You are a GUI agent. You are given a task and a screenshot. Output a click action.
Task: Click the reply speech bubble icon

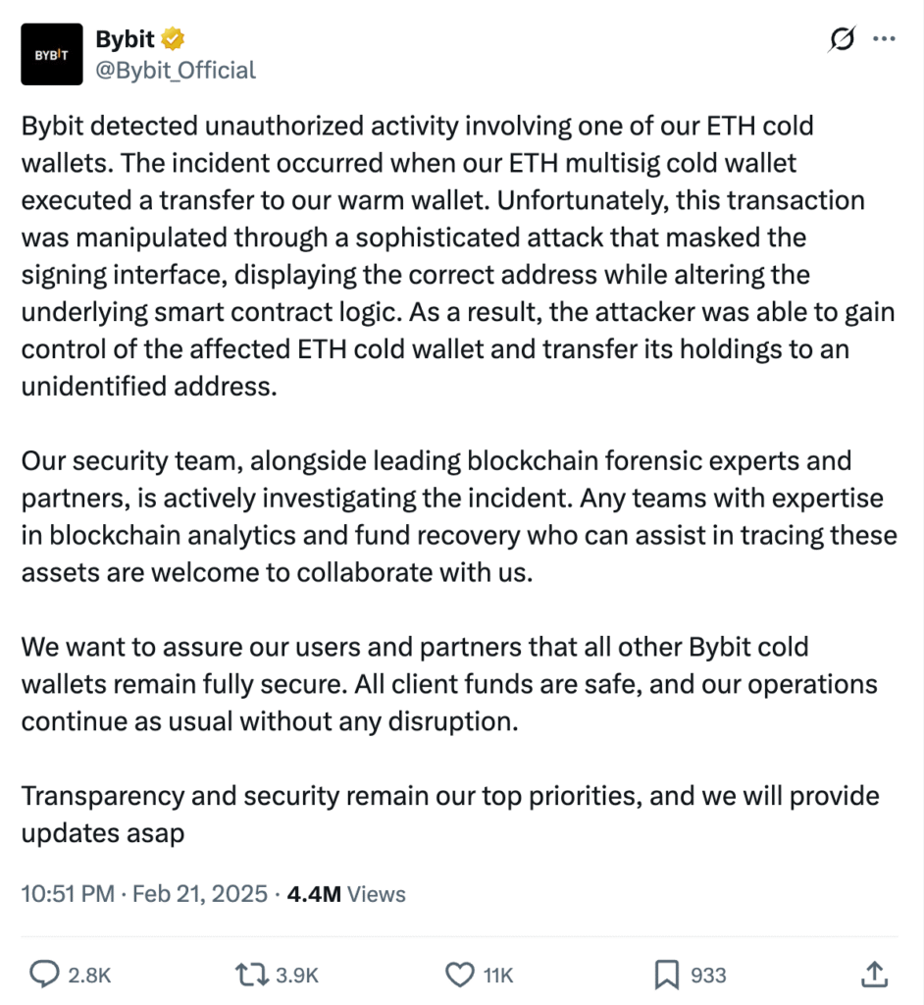tap(45, 974)
